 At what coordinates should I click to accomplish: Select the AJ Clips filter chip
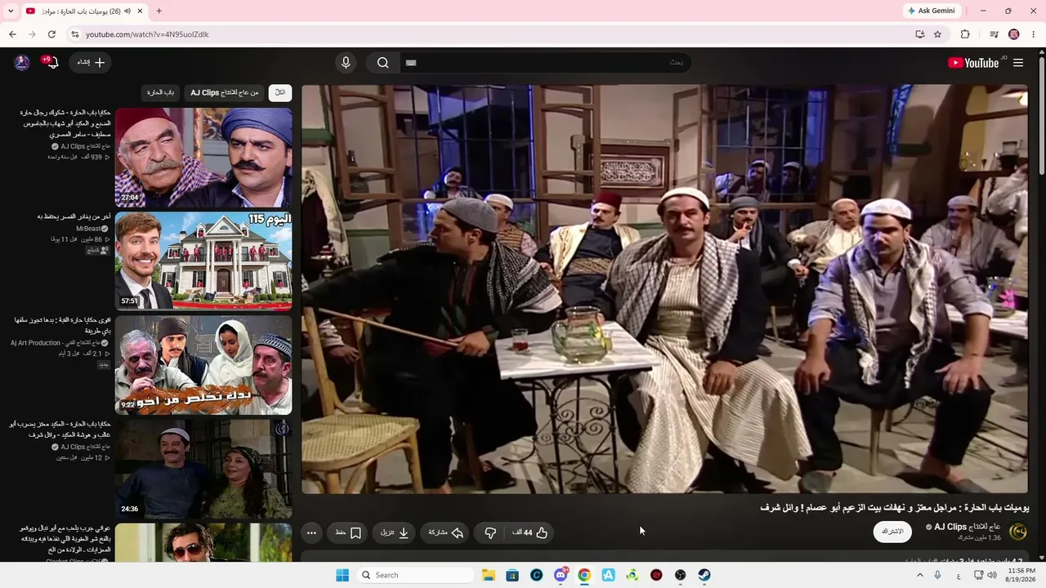225,92
